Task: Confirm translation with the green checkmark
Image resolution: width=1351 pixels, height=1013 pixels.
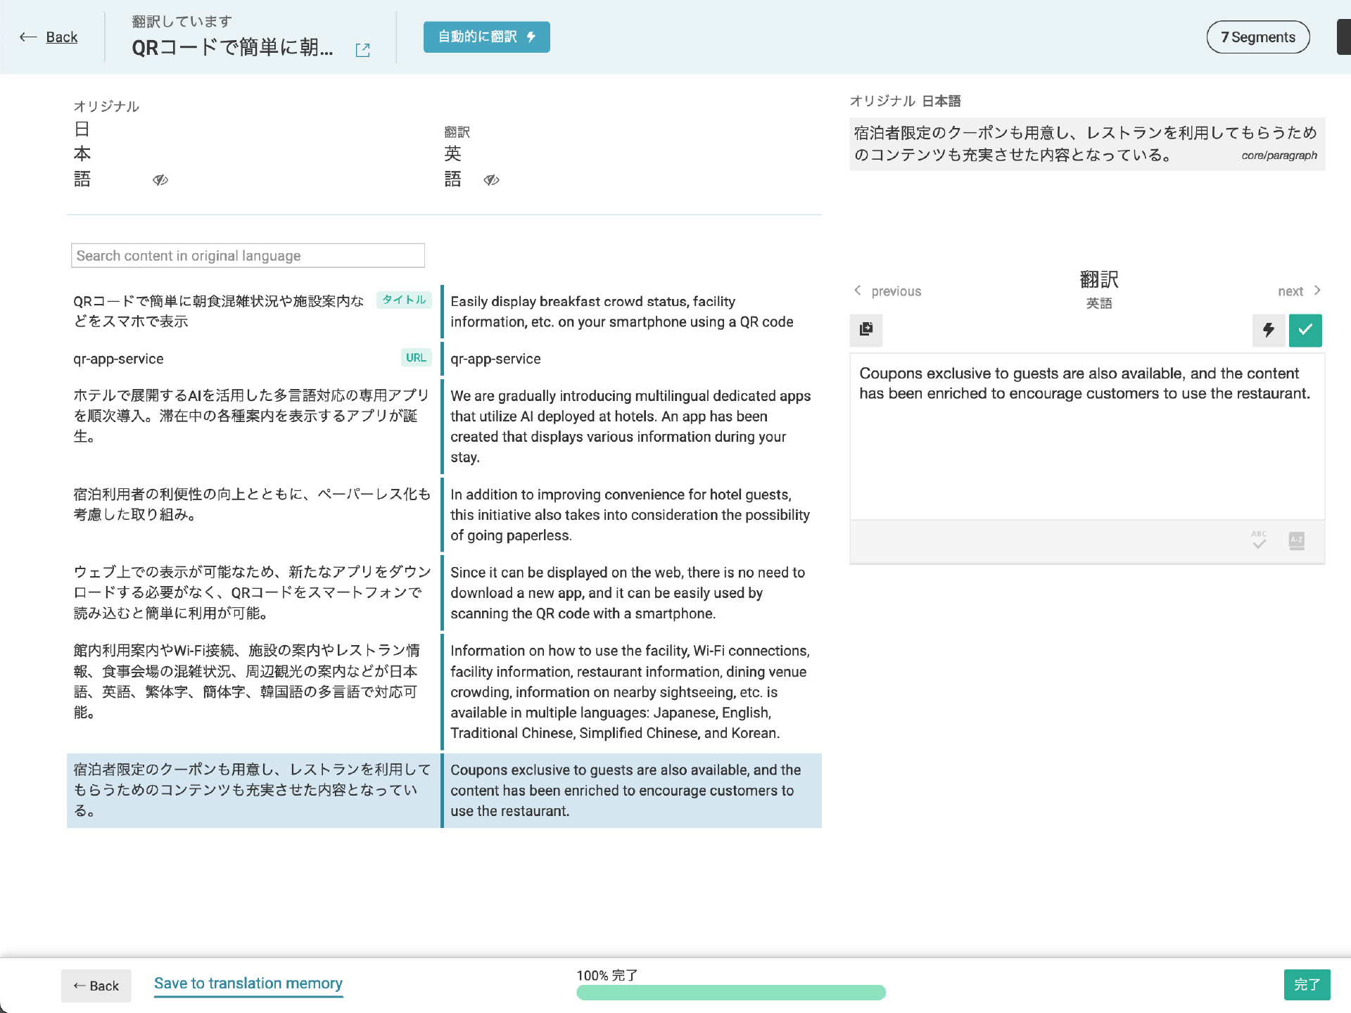Action: (x=1305, y=330)
